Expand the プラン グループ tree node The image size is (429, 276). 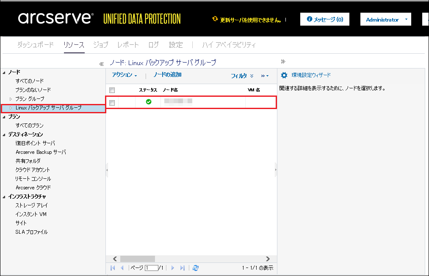tap(11, 99)
